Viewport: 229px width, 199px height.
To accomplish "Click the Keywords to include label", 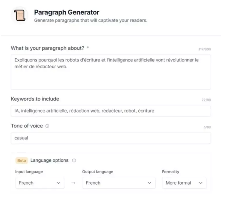I will click(x=35, y=99).
